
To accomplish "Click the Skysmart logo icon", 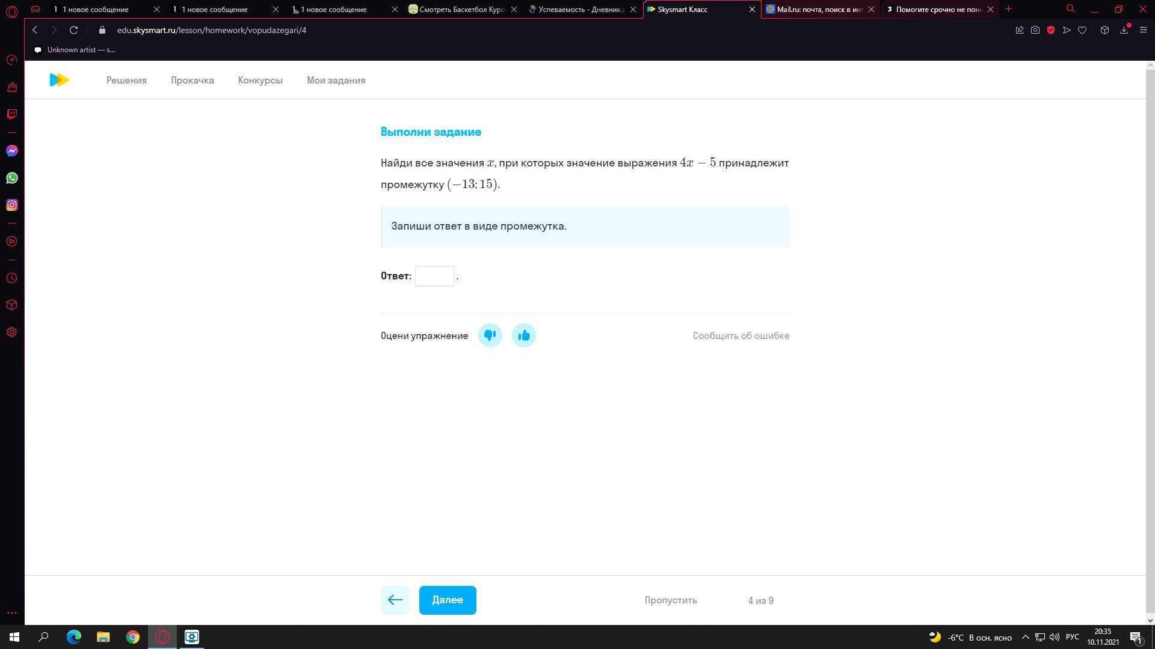I will click(59, 80).
